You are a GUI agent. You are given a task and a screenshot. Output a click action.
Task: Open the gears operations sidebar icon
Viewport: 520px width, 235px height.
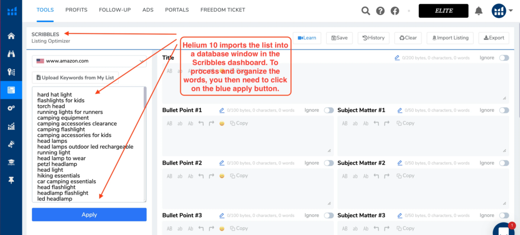tap(11, 108)
